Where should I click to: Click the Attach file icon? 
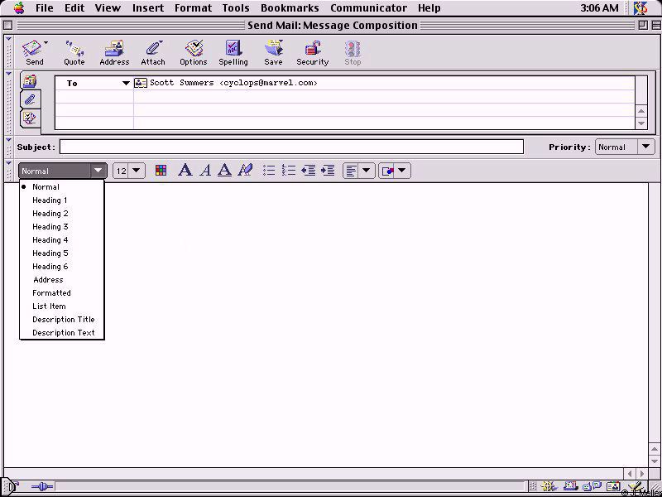[153, 52]
